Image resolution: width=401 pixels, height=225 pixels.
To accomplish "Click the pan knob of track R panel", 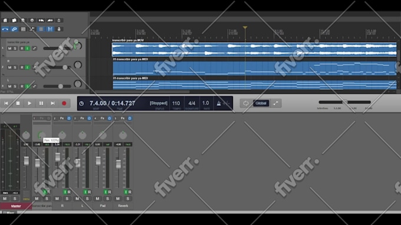I will (78, 65).
